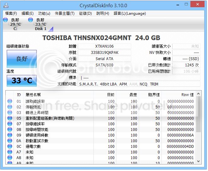Click the serial number field 33SB319QKPAK

[104, 52]
